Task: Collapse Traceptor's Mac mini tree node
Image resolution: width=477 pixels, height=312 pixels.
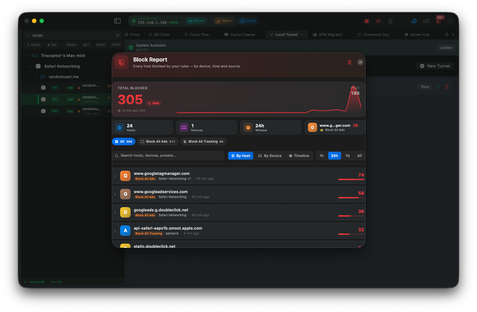Action: 26,56
